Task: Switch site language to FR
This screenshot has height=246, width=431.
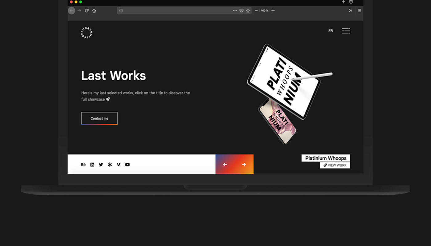Action: [x=331, y=31]
